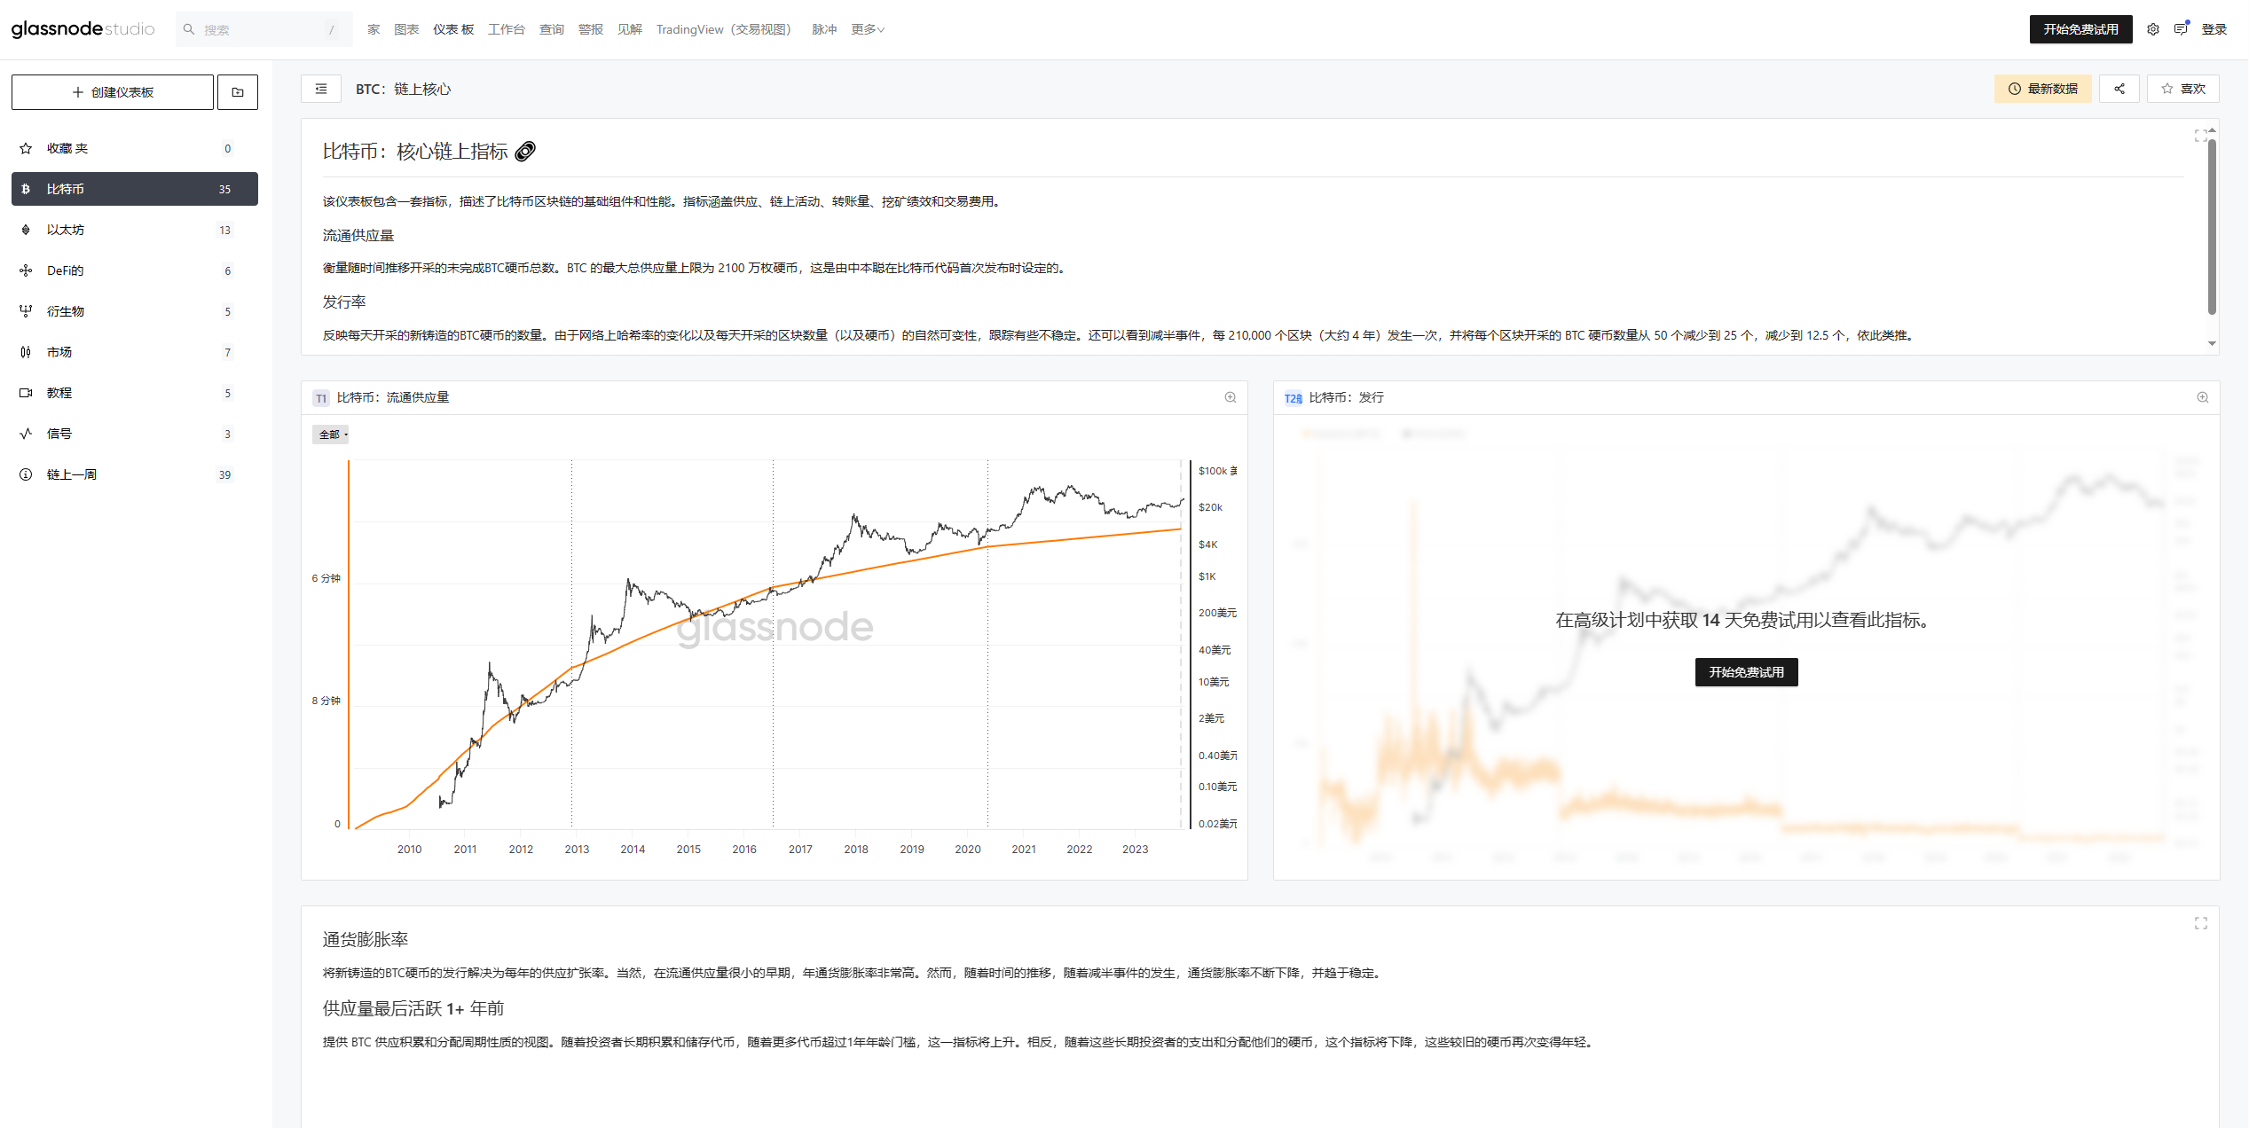Zoom into the 流通供应量 chart

click(x=1230, y=397)
